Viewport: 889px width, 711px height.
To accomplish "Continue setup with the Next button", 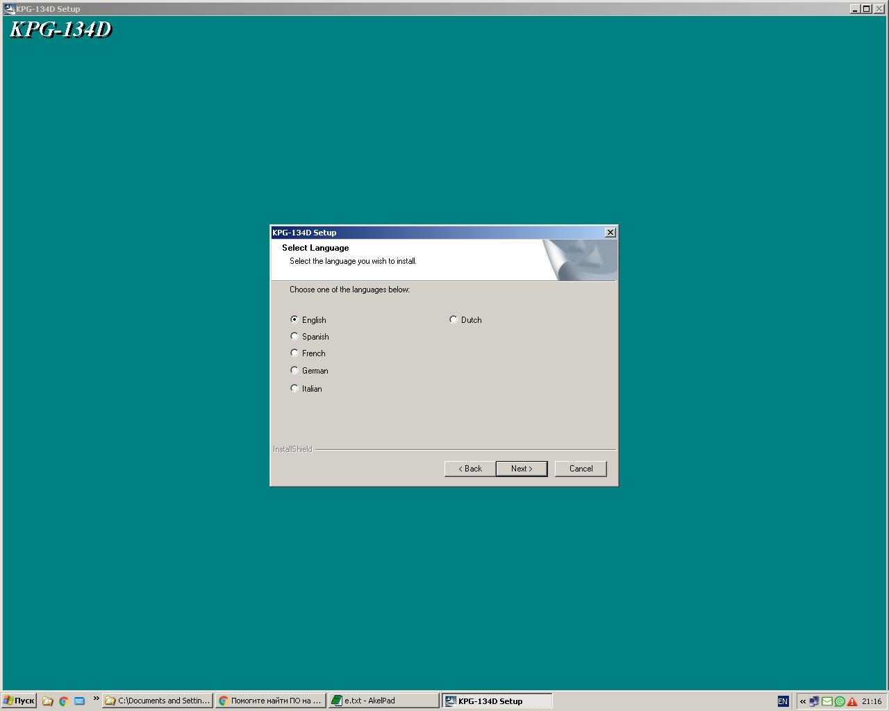I will point(522,469).
